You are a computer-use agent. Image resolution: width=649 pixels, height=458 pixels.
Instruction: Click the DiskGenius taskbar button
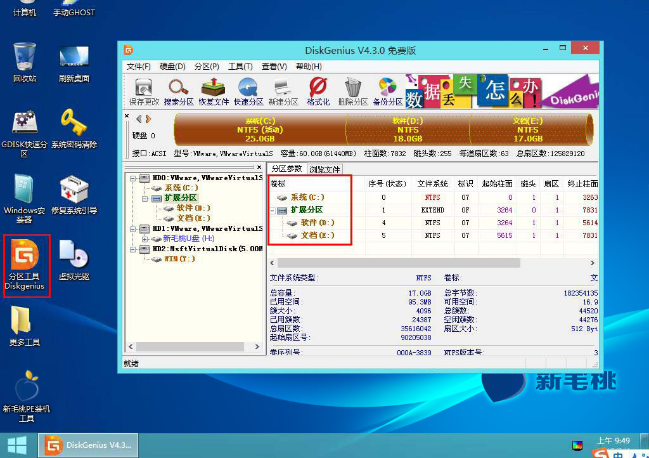coord(88,445)
